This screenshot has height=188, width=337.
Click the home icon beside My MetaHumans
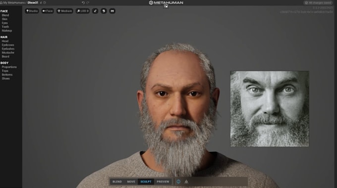point(1,3)
